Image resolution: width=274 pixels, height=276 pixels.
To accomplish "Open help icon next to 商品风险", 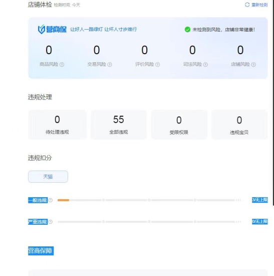I will [62, 64].
